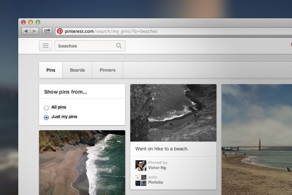Select the Just my pins radio option

46,117
